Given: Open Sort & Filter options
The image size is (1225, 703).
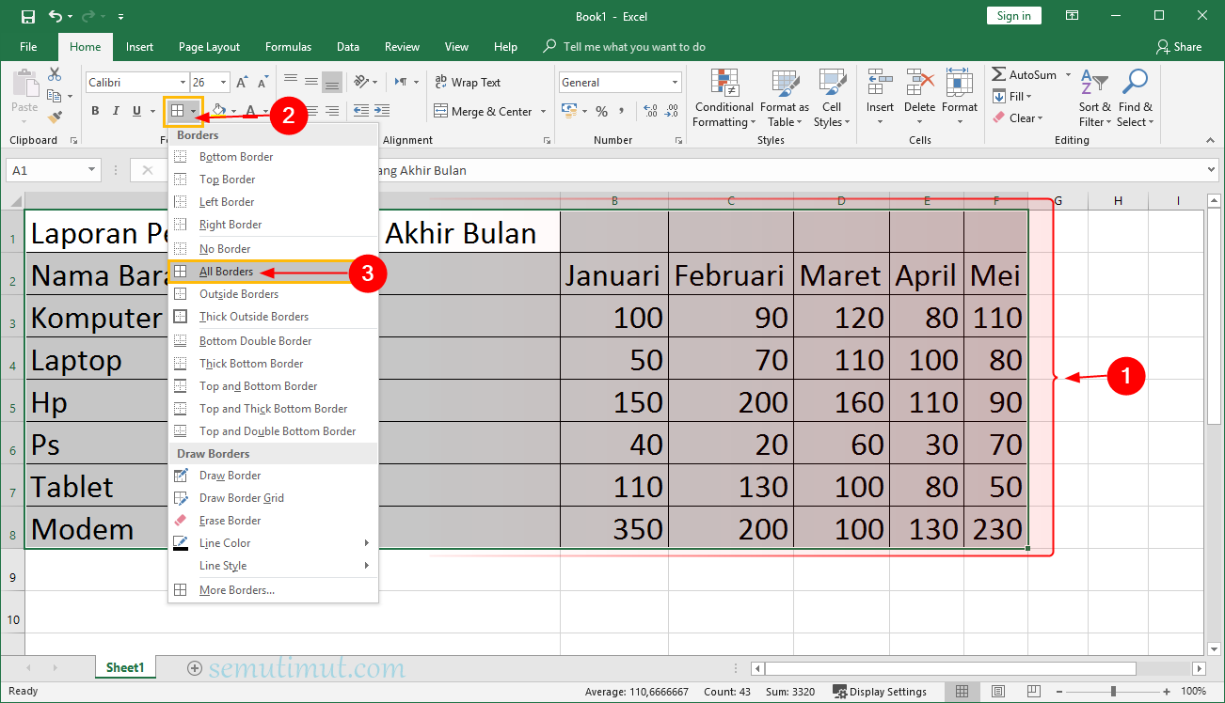Looking at the screenshot, I should pos(1094,98).
